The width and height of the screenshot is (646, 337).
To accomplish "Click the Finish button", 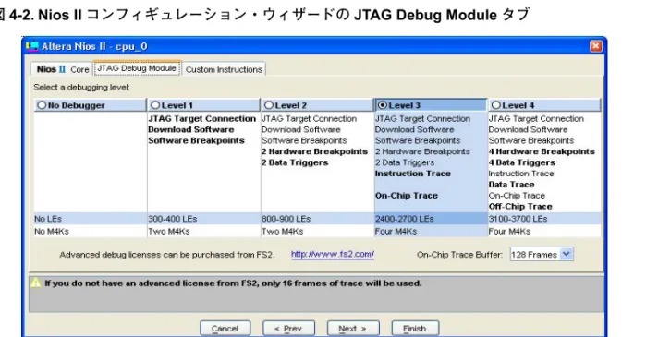I will pyautogui.click(x=415, y=329).
